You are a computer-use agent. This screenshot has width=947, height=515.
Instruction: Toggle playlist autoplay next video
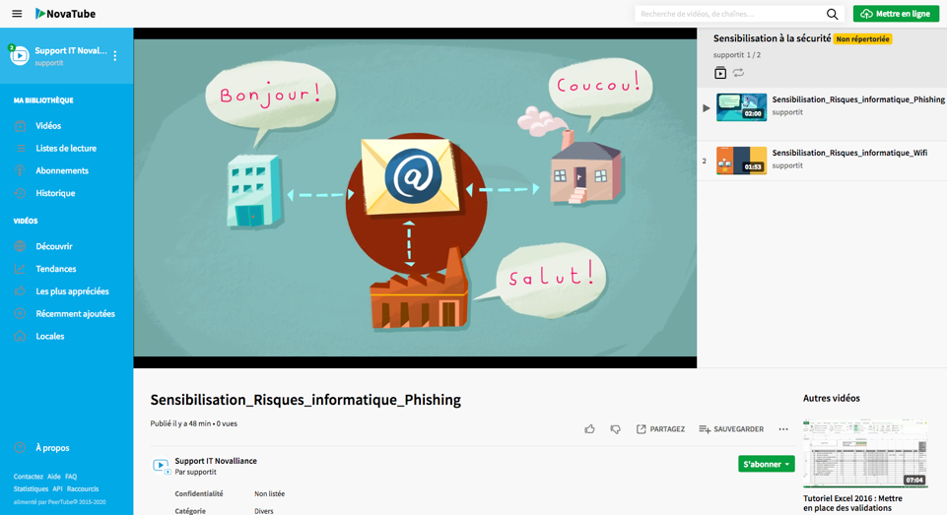point(720,73)
